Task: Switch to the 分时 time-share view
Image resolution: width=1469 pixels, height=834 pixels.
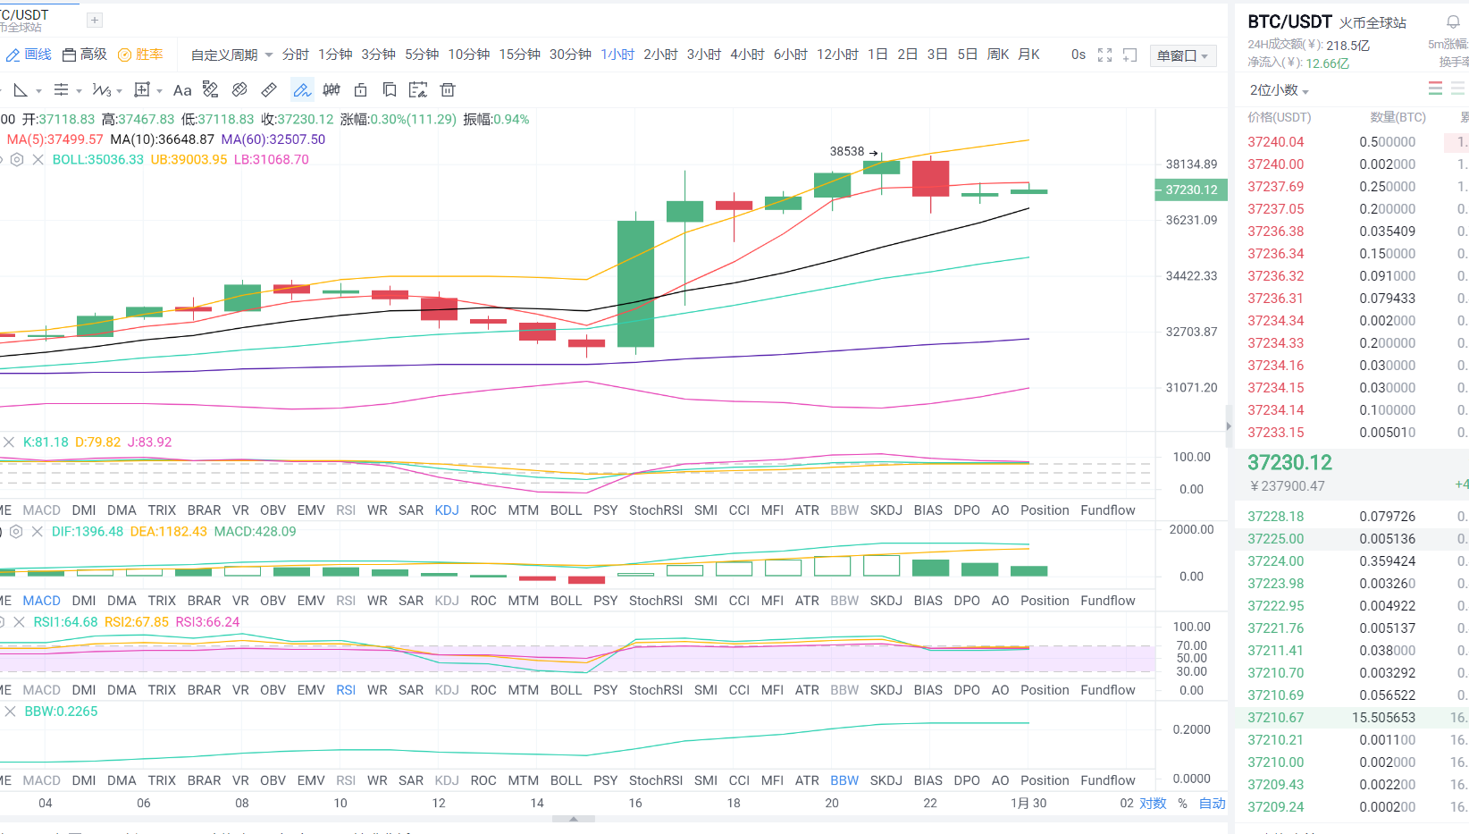Action: coord(296,55)
